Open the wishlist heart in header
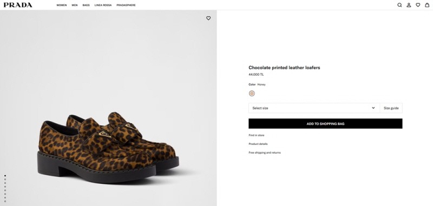The image size is (433, 206). 418,5
